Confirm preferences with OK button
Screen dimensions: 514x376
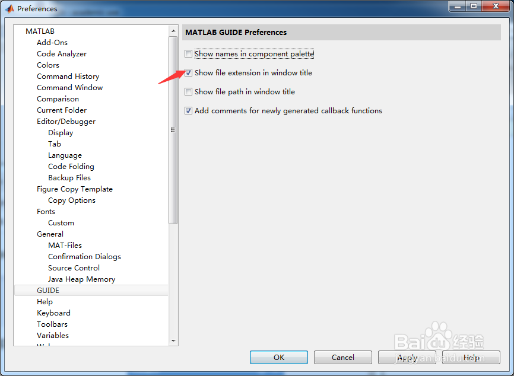278,358
